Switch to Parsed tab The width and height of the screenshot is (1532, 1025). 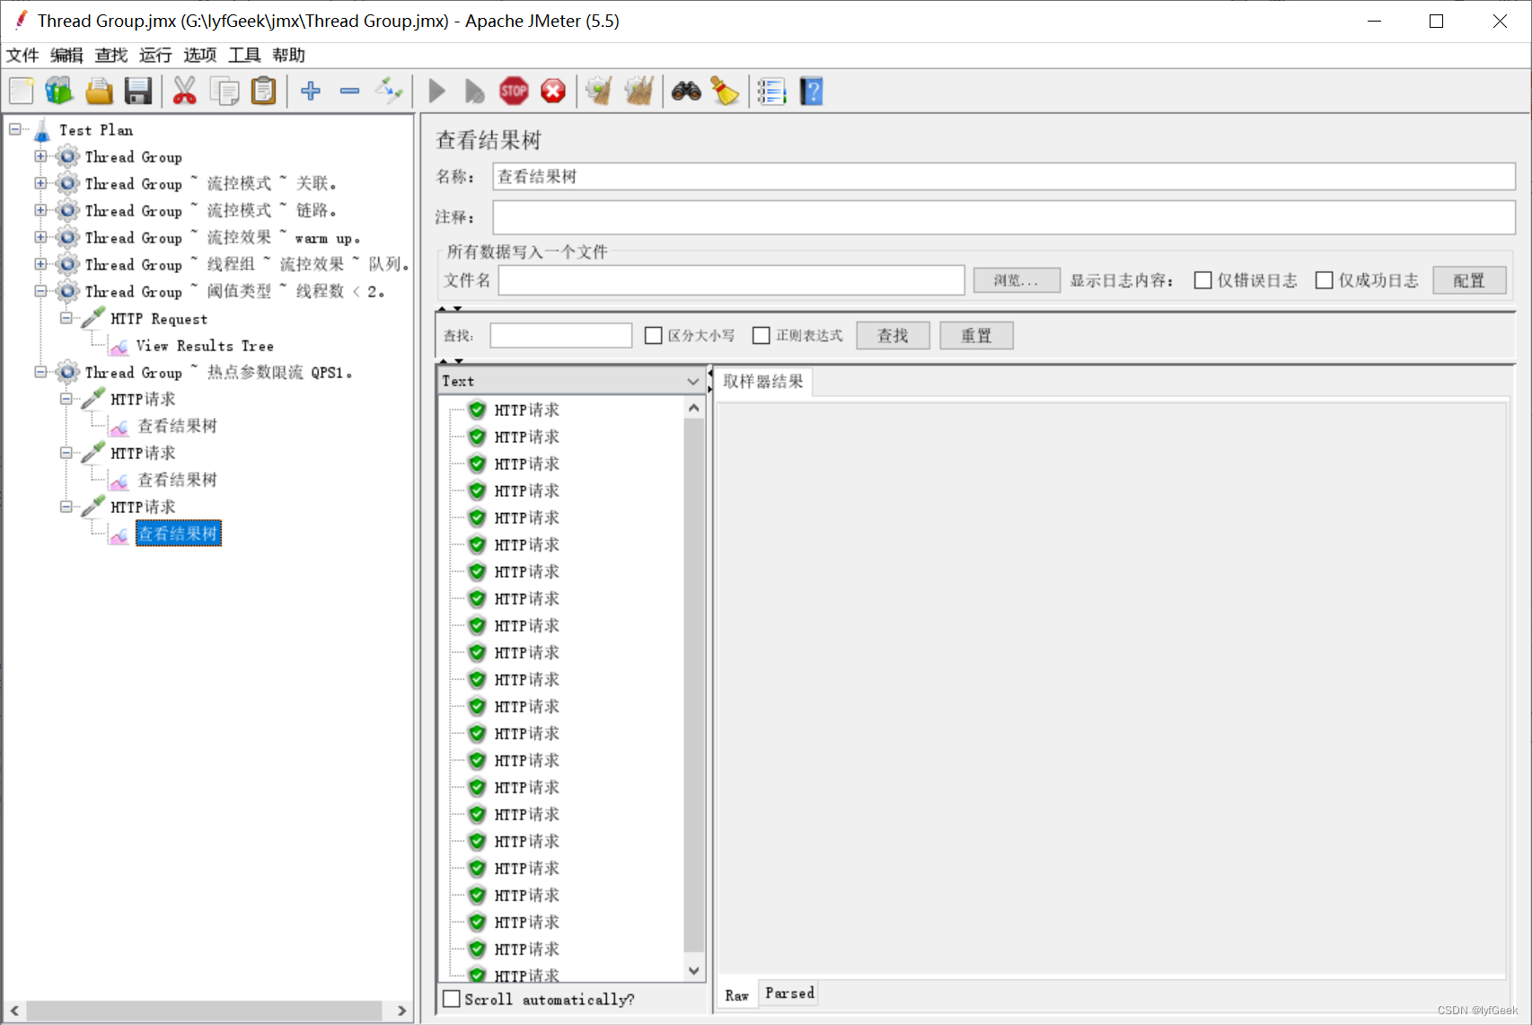coord(790,994)
